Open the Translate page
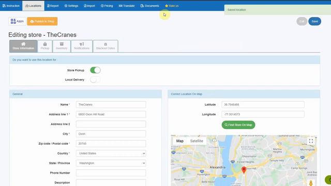331x186 pixels. (127, 6)
